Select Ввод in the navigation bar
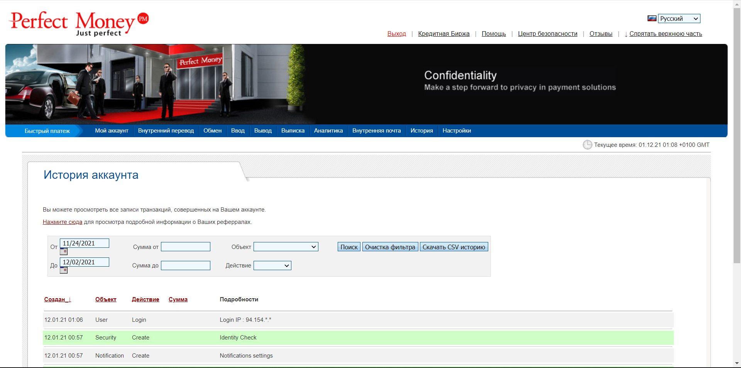The width and height of the screenshot is (741, 368). point(238,131)
